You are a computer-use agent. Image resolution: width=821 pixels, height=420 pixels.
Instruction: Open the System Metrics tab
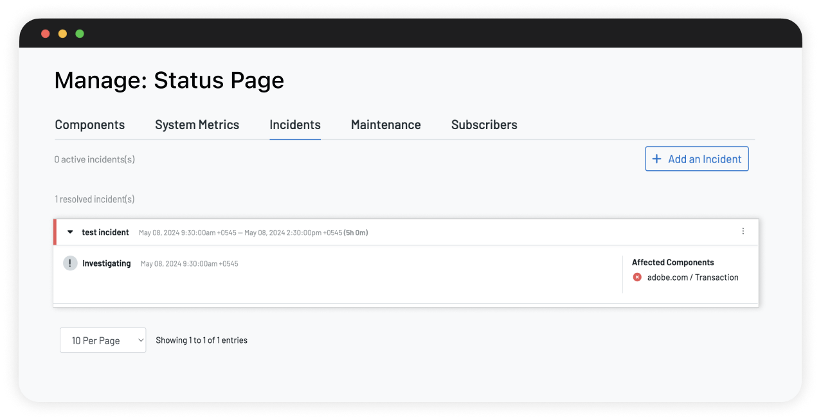[197, 125]
